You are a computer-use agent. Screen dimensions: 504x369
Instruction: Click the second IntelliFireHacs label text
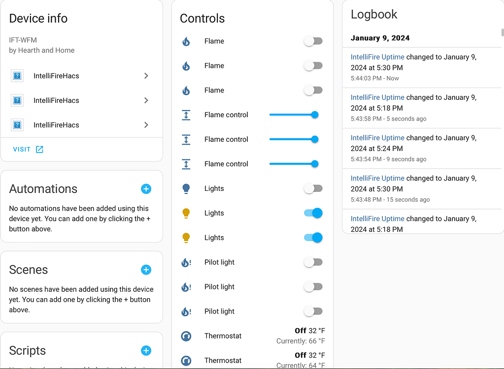click(56, 100)
